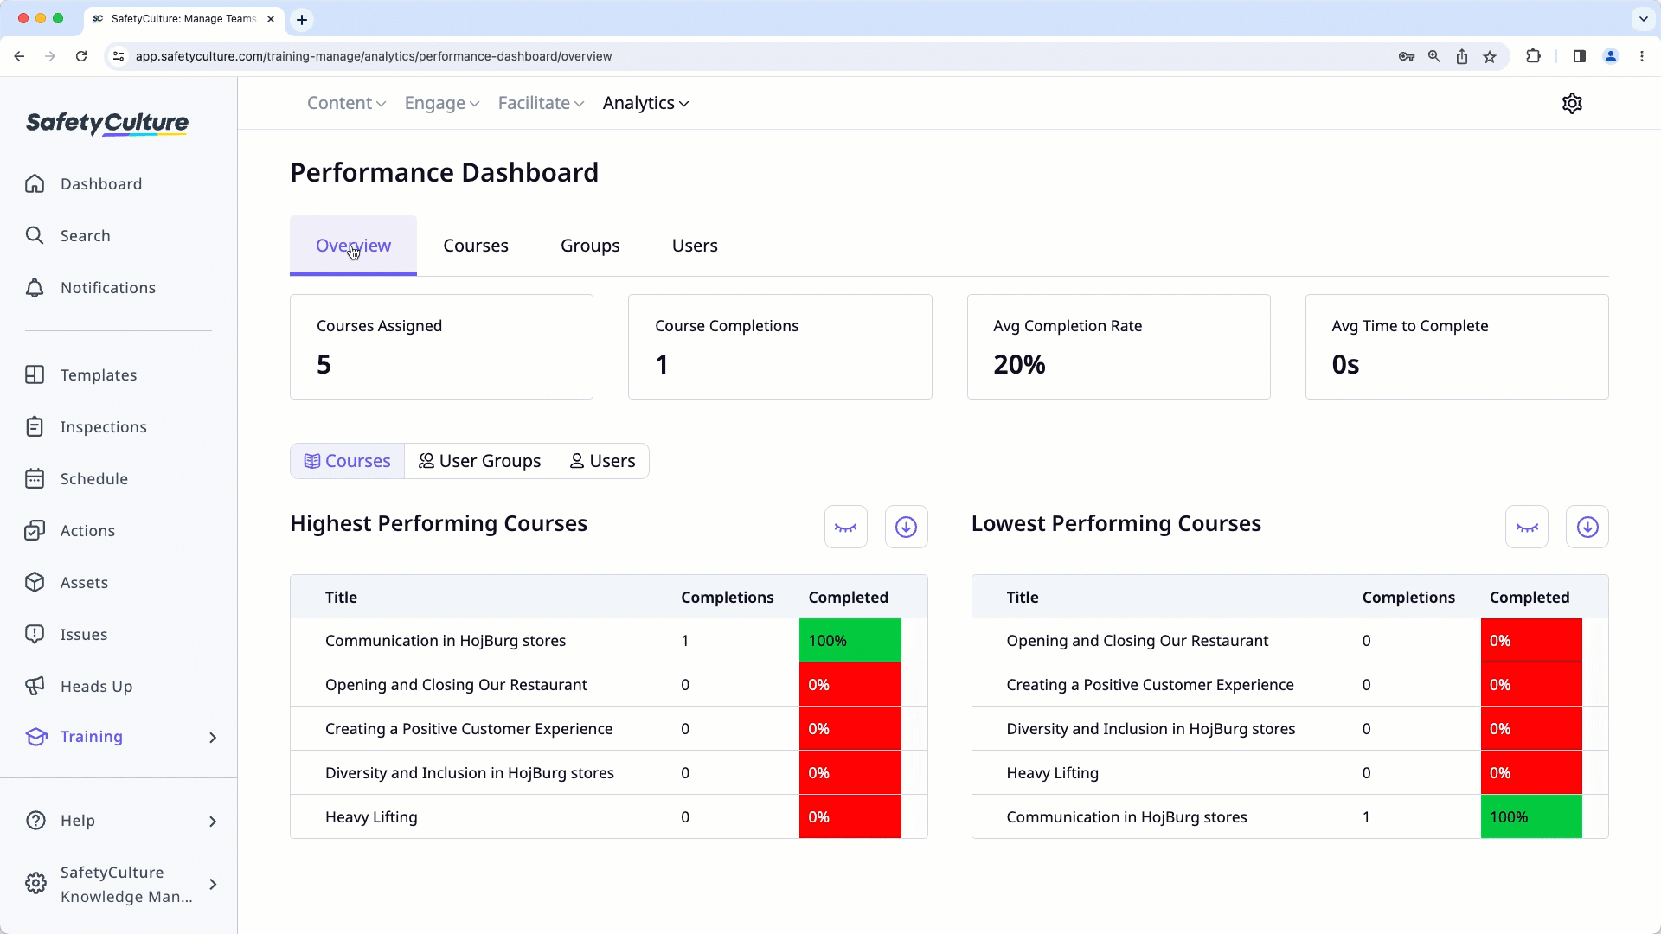Sort Highest table by Completions header
1661x934 pixels.
(x=727, y=598)
